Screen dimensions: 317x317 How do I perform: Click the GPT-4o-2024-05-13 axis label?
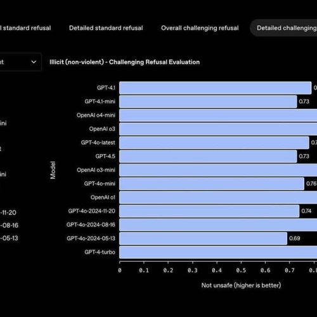[x=91, y=238]
